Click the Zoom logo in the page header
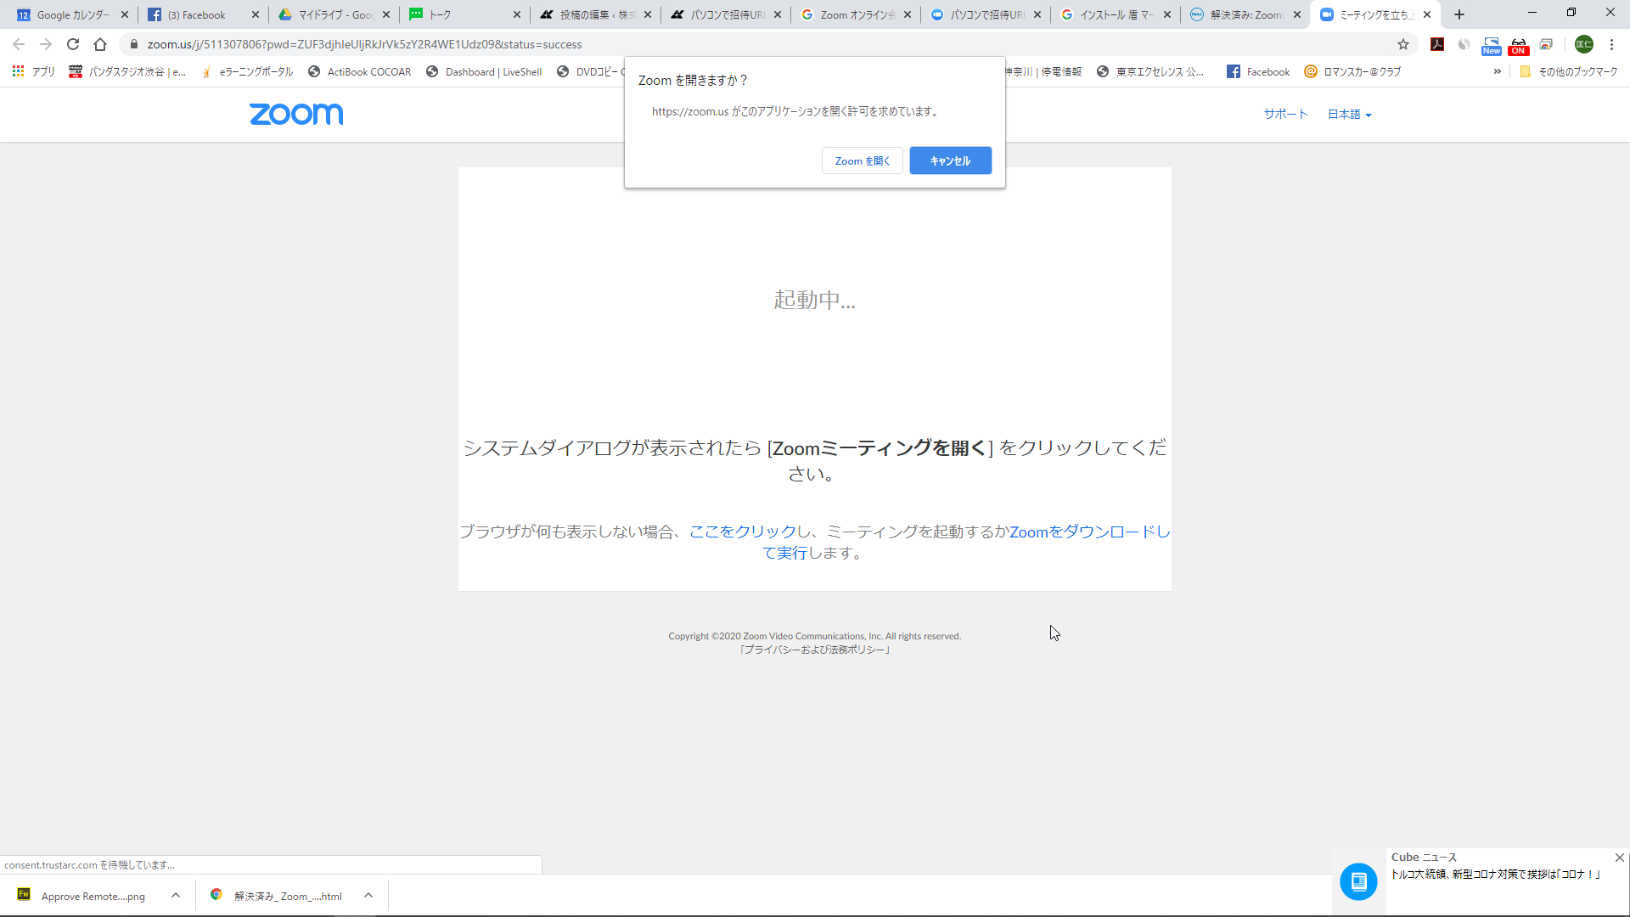 click(x=296, y=114)
